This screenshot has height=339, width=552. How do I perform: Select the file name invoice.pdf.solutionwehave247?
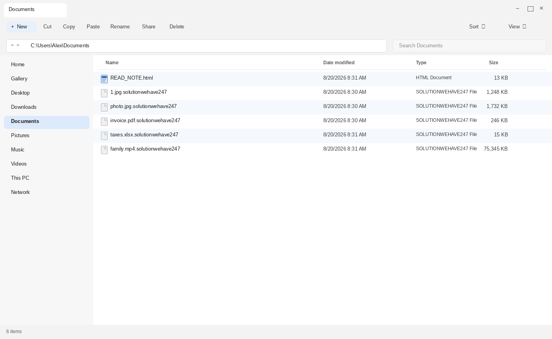click(145, 121)
